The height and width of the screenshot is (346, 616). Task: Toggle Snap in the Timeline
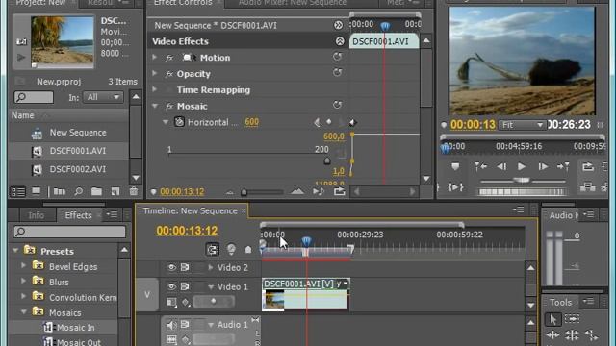pyautogui.click(x=213, y=250)
